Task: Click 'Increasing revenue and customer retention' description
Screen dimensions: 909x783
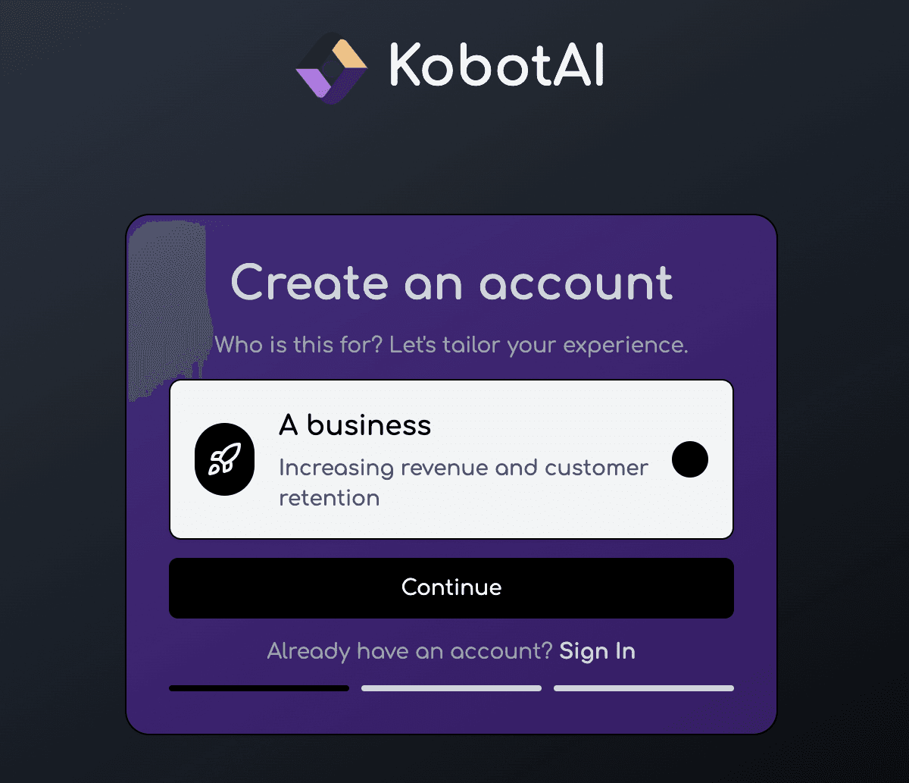Action: 463,482
